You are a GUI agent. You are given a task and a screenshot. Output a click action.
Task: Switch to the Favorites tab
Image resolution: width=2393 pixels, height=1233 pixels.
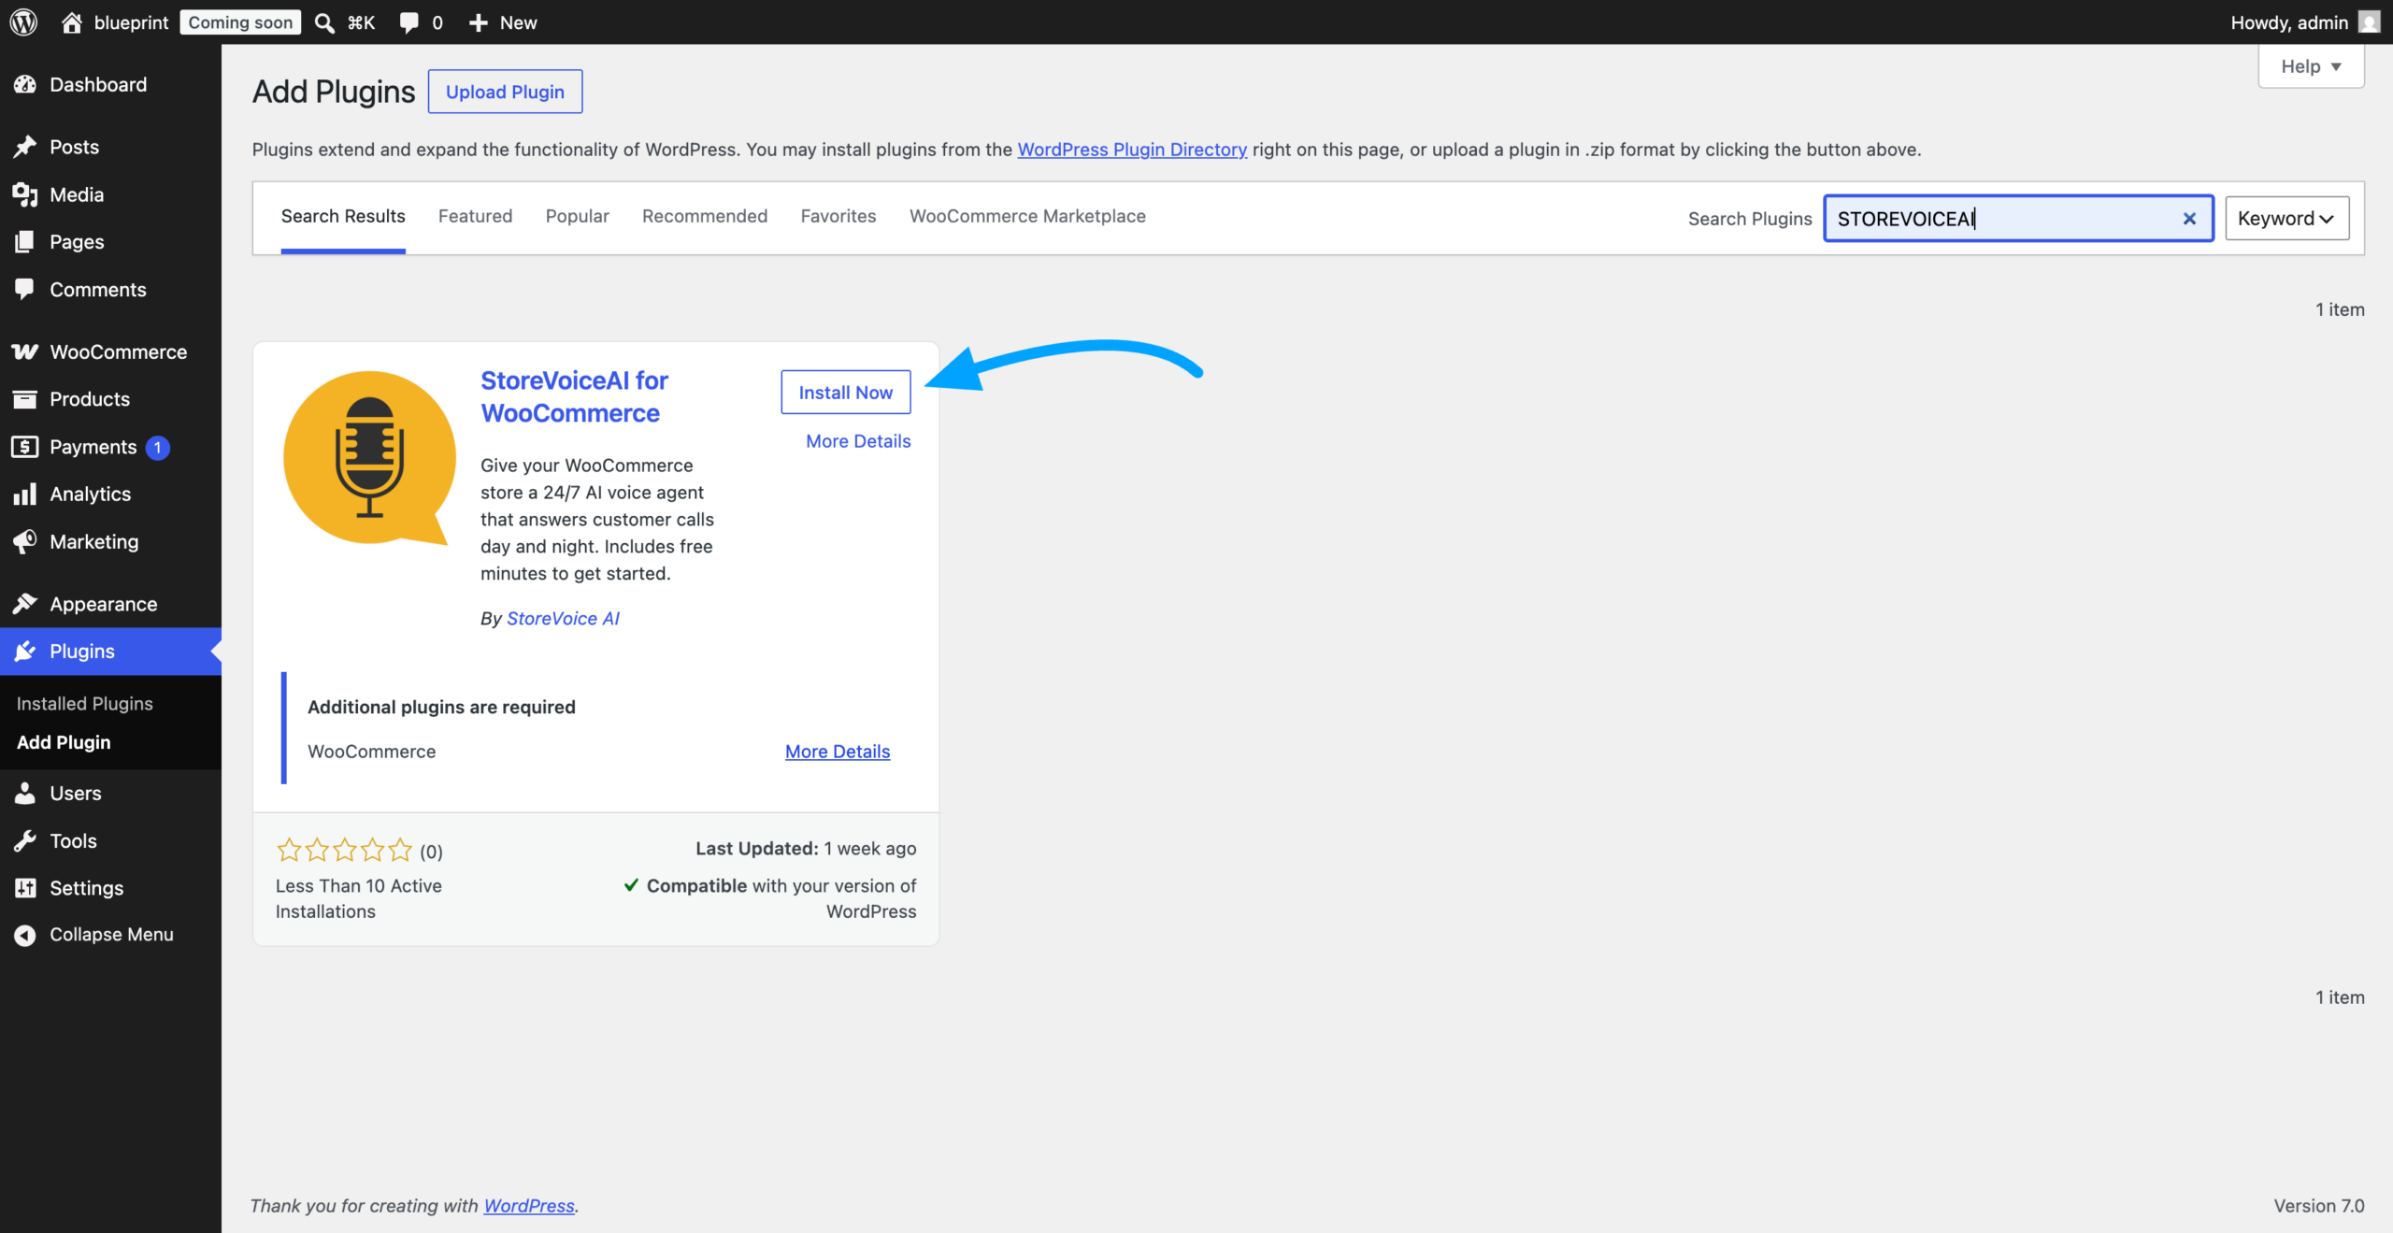(x=838, y=216)
